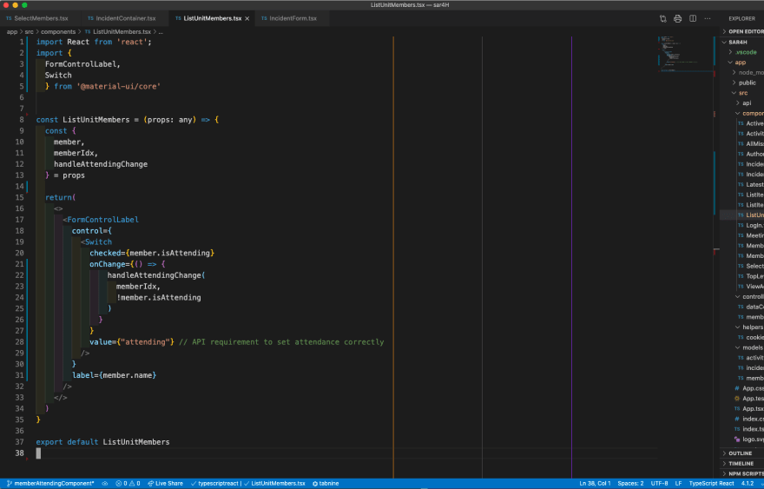Click the cloud sync icon in status bar

[105, 483]
